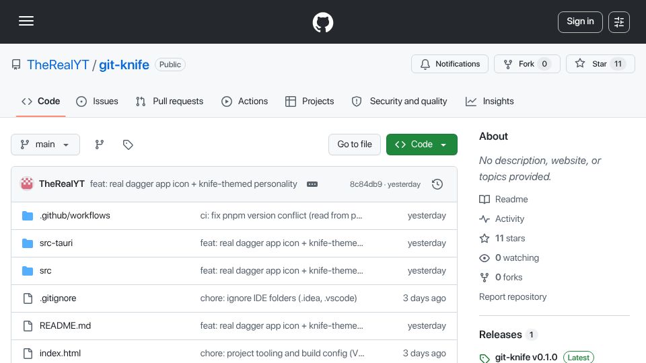Expand the main branch dropdown
646x363 pixels.
pyautogui.click(x=45, y=145)
